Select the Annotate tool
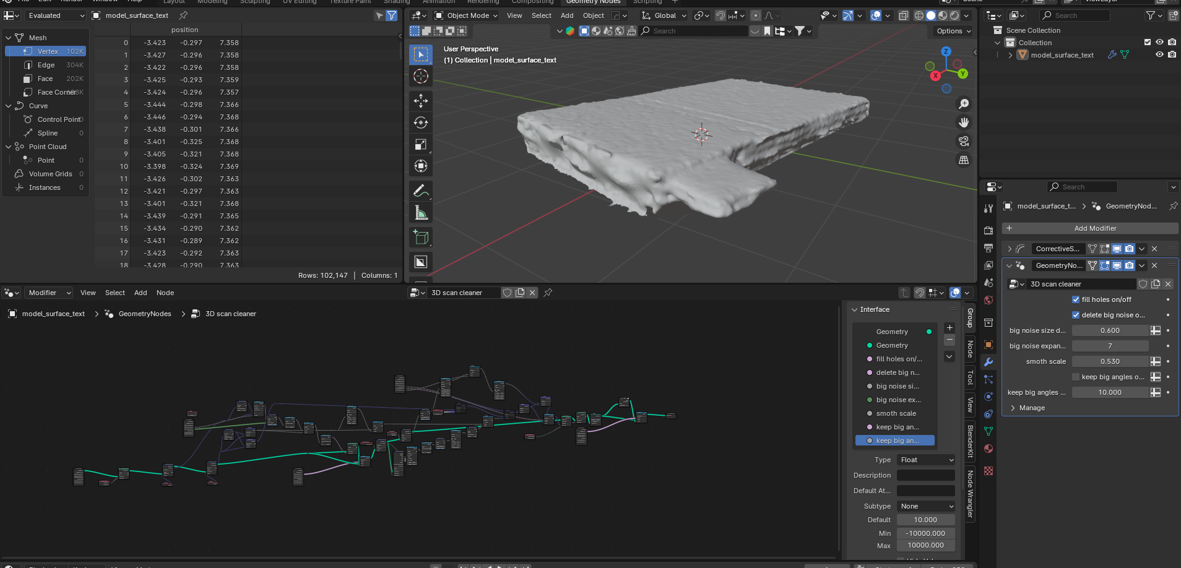The width and height of the screenshot is (1181, 568). [421, 191]
